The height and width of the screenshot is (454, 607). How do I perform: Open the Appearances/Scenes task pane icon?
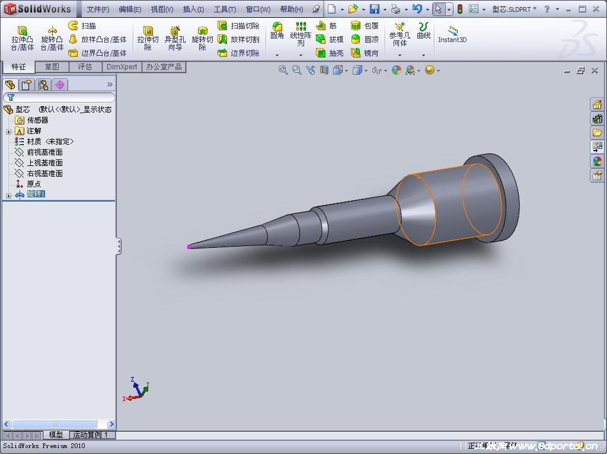pos(598,161)
